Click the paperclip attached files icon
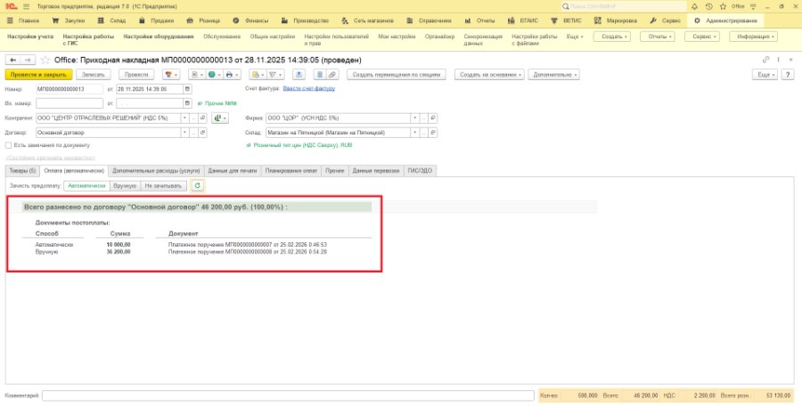The image size is (802, 407). pyautogui.click(x=332, y=75)
